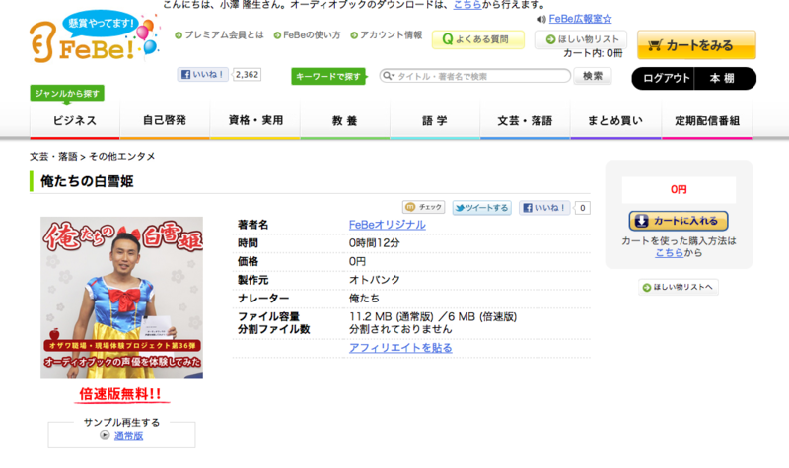The width and height of the screenshot is (789, 468).
Task: Select the まとめ買い tab
Action: (615, 120)
